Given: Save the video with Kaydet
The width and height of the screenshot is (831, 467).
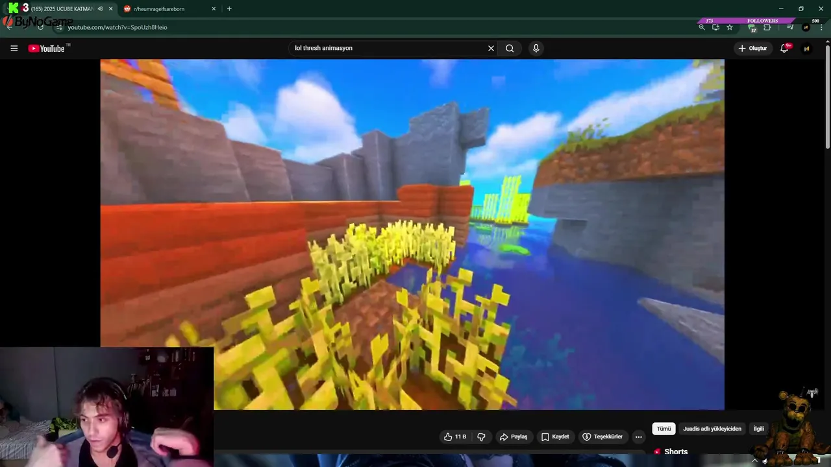Looking at the screenshot, I should (555, 437).
